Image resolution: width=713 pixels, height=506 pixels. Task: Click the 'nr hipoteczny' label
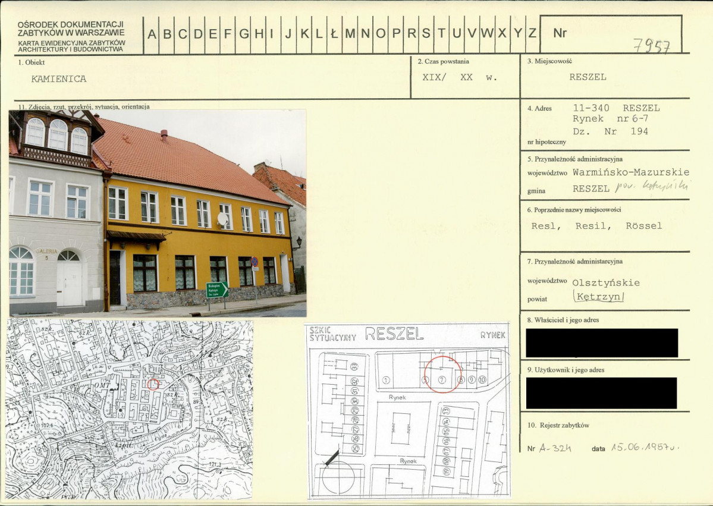[x=546, y=142]
